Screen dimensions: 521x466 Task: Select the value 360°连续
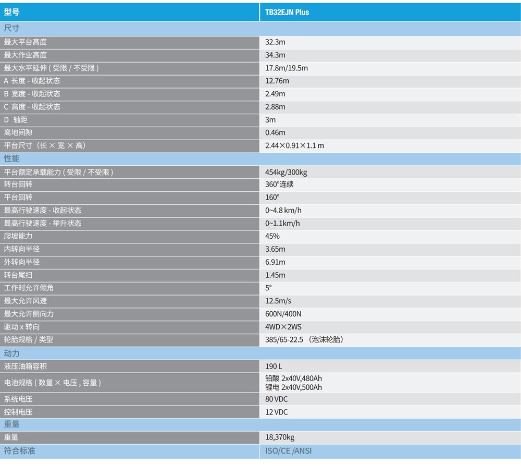click(279, 184)
